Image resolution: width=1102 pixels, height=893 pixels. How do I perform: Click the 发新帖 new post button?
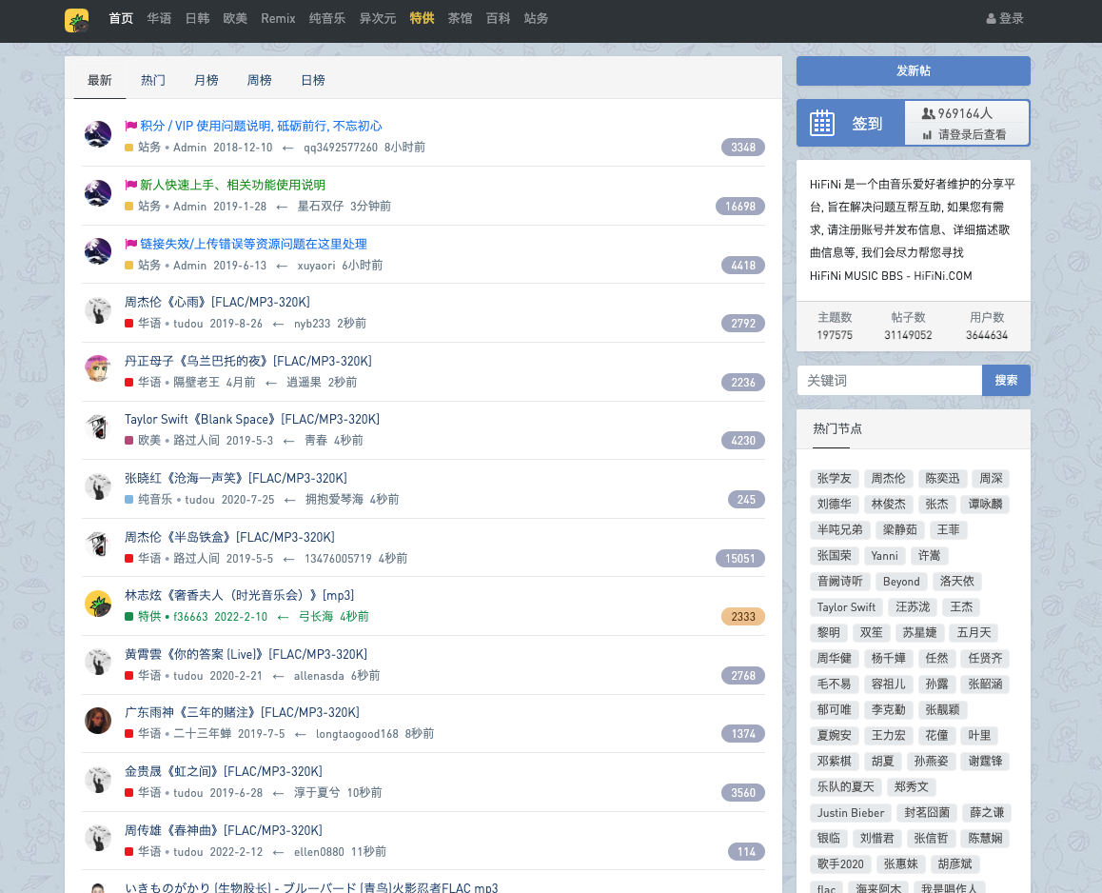pyautogui.click(x=914, y=71)
